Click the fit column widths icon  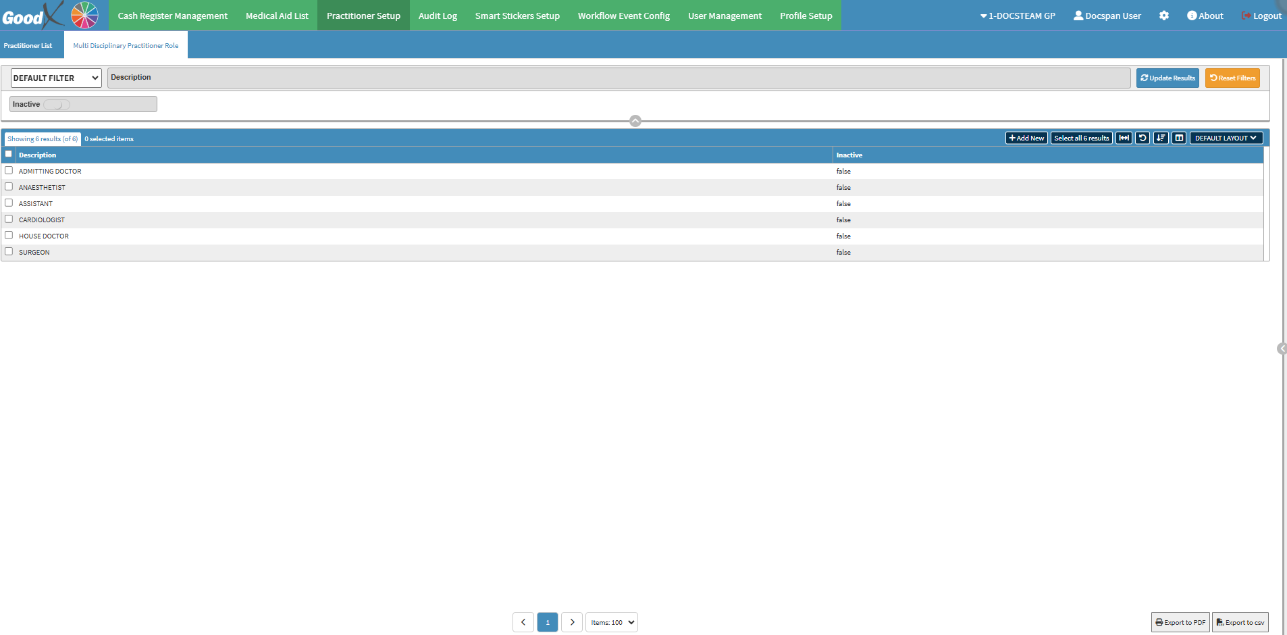(x=1124, y=138)
